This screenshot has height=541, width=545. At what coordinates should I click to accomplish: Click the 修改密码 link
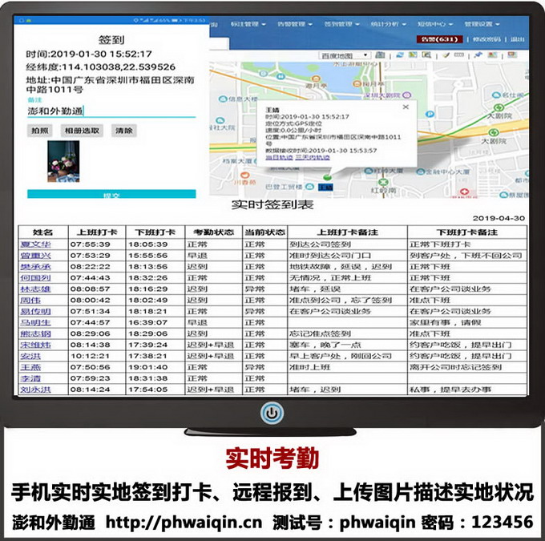486,39
